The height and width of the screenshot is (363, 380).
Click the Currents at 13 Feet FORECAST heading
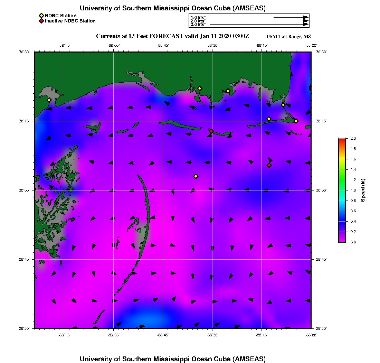pyautogui.click(x=172, y=36)
